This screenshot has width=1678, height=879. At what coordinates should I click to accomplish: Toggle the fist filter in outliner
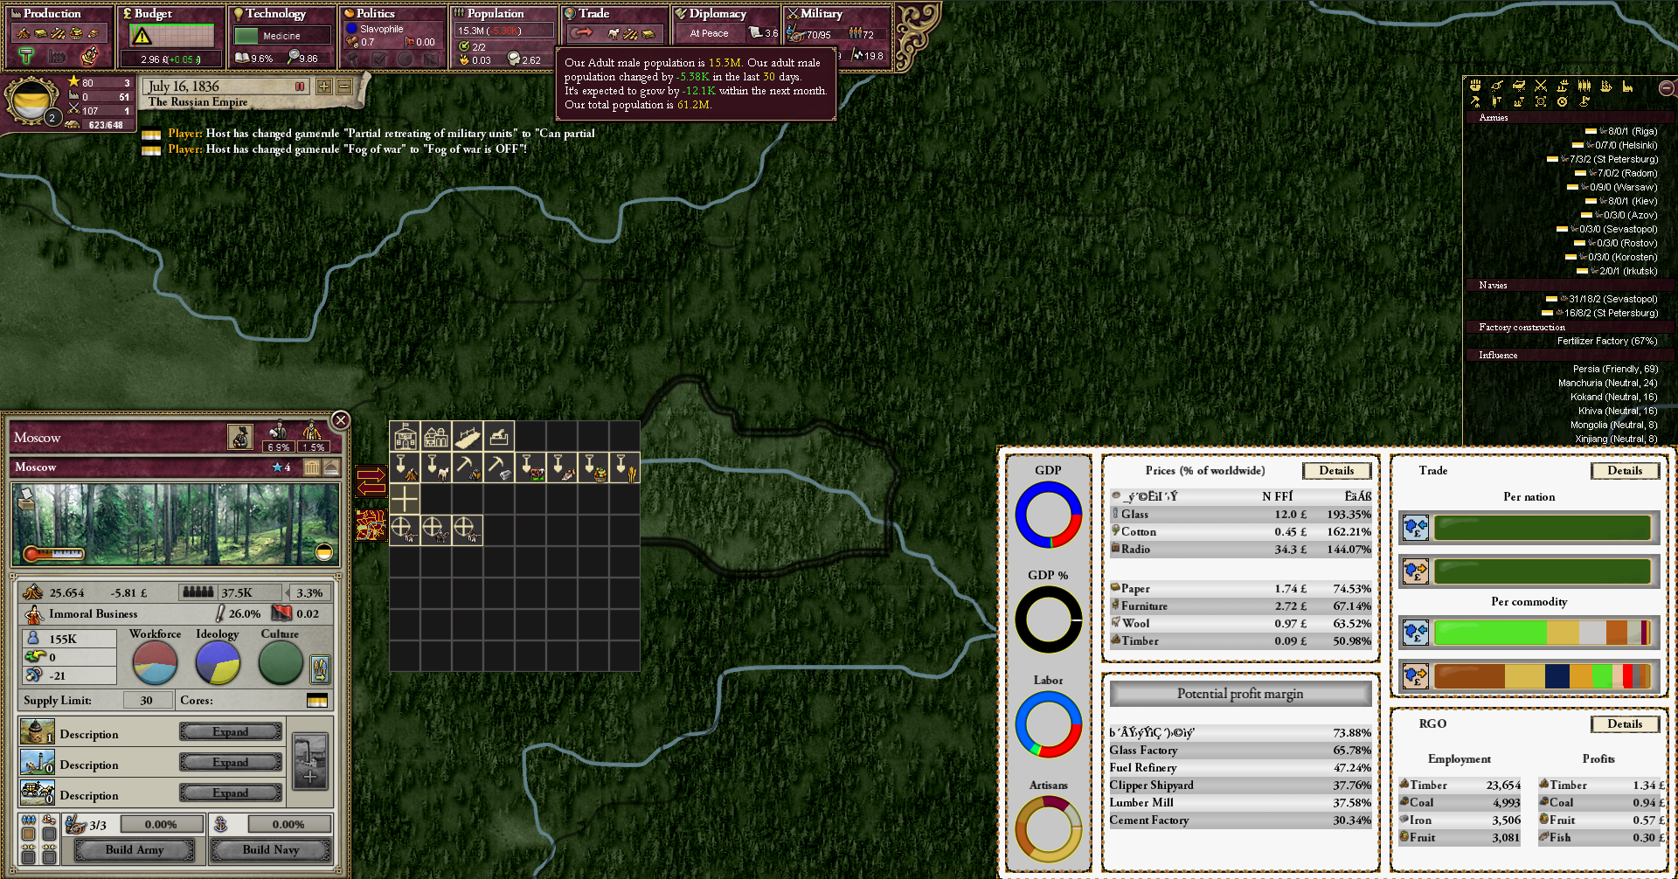1475,86
